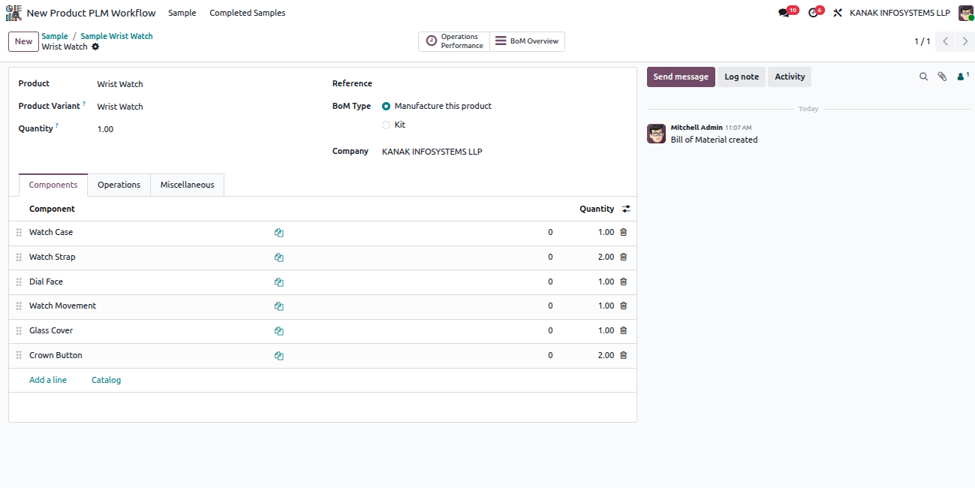Go to previous record using left chevron
This screenshot has width=975, height=488.
click(946, 41)
